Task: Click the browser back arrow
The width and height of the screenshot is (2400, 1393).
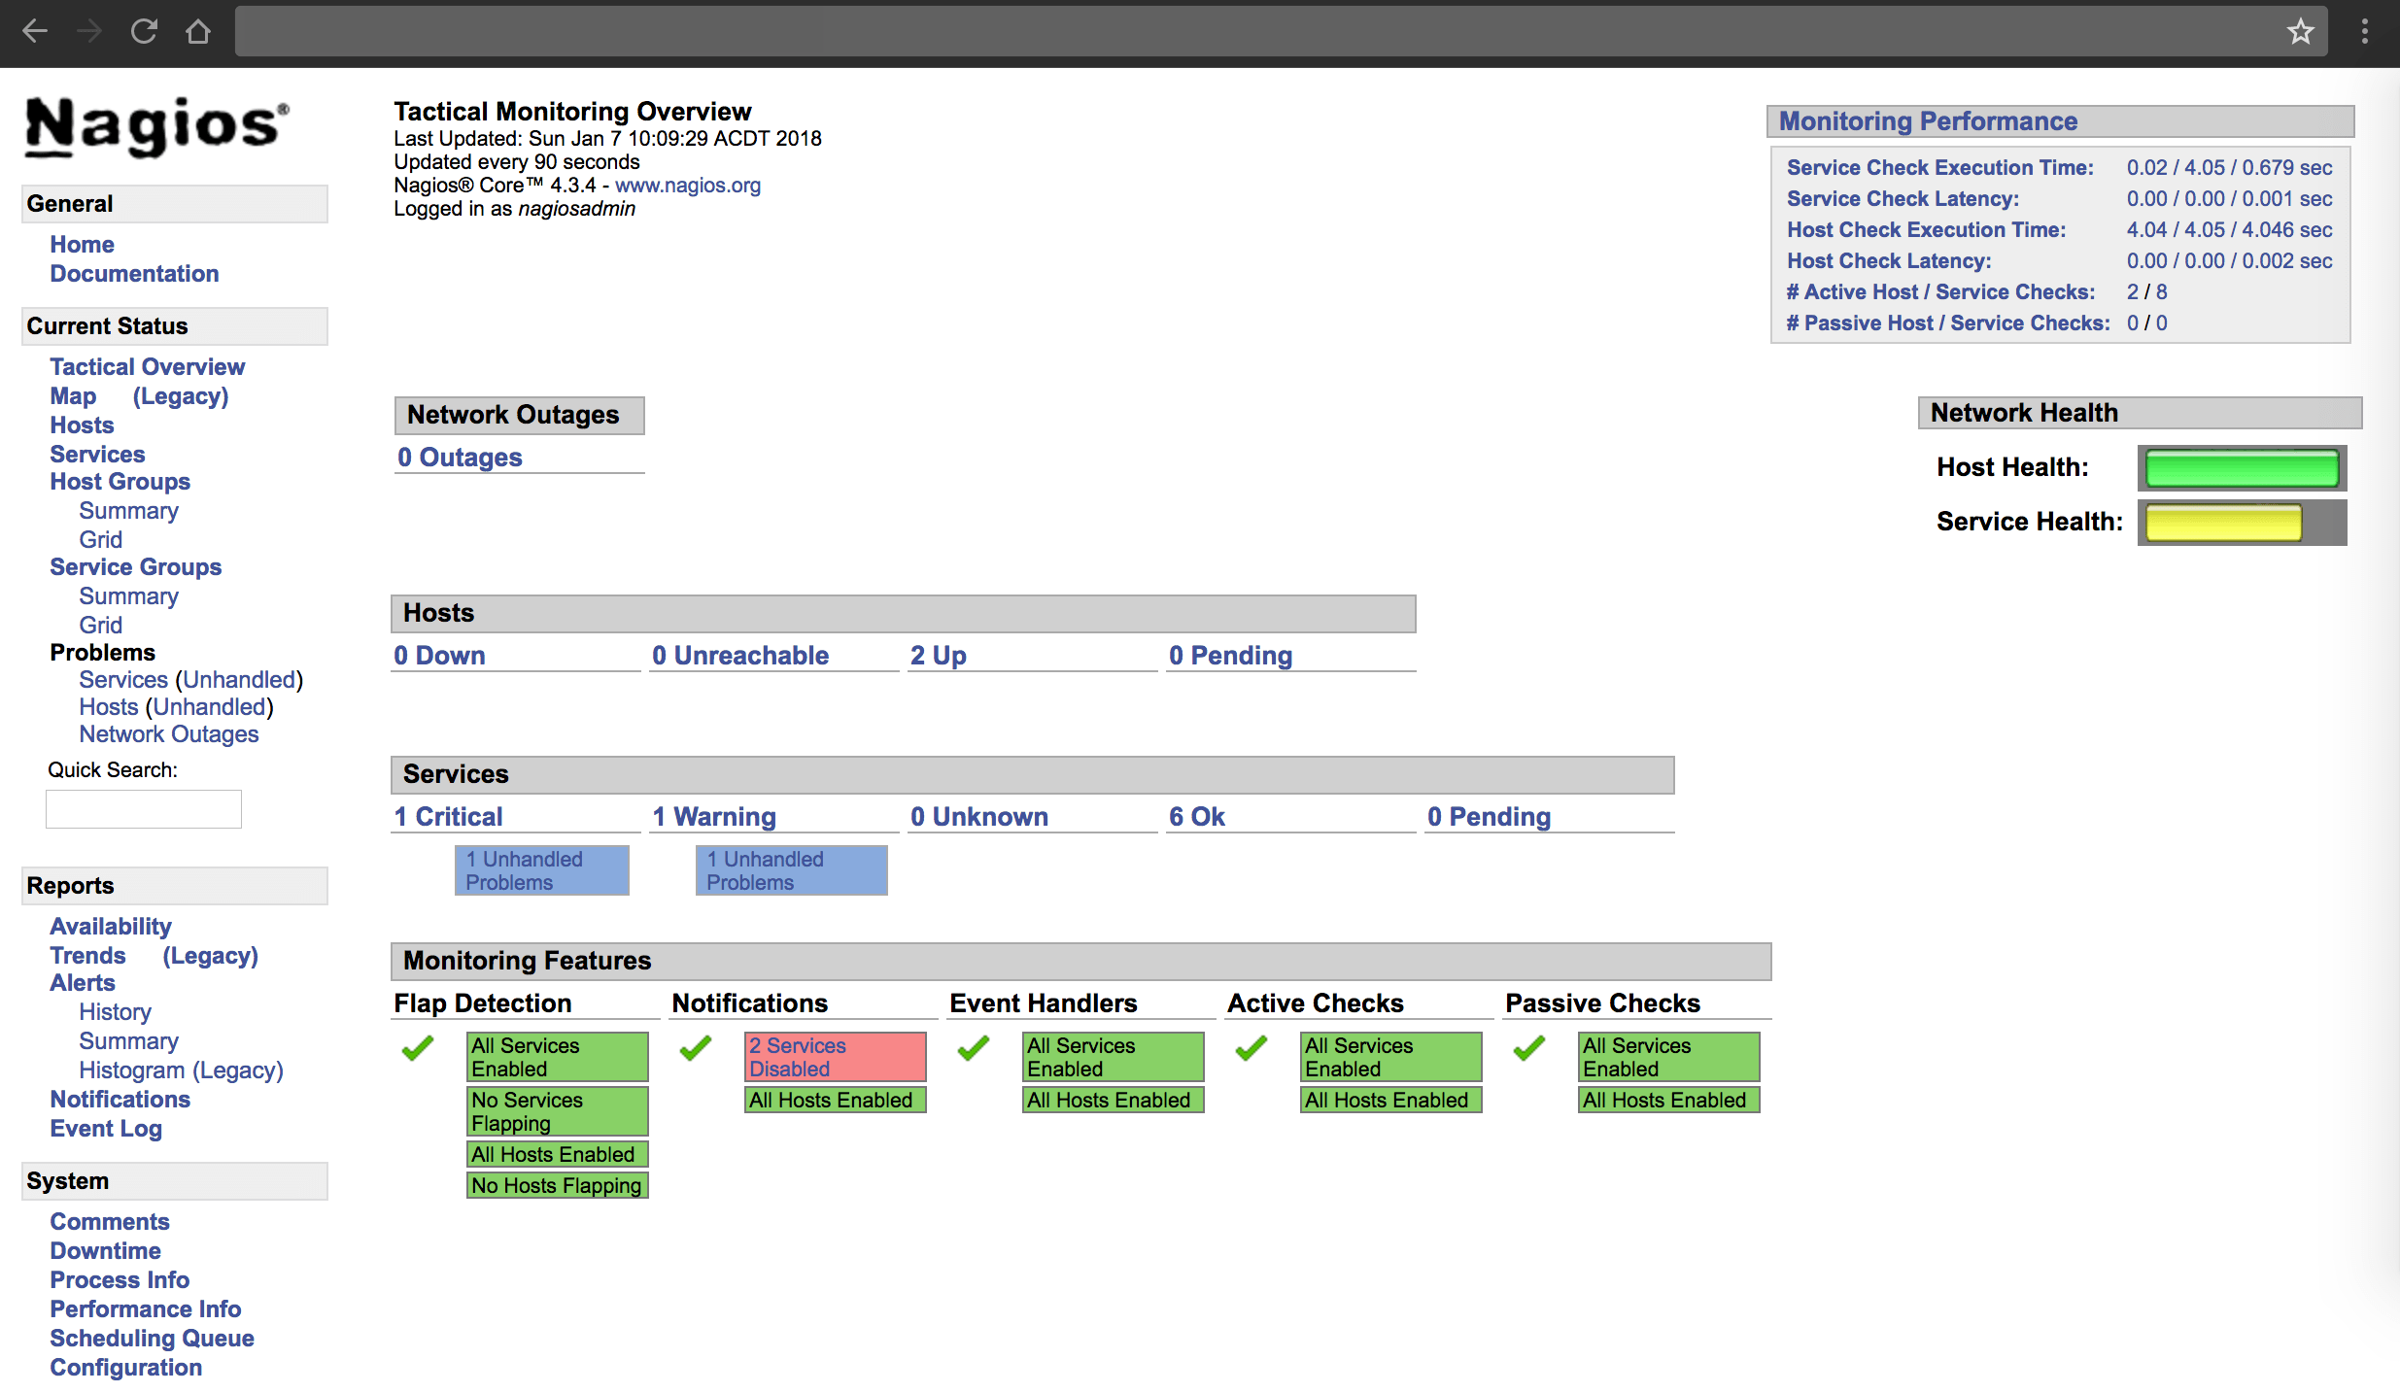Action: pyautogui.click(x=35, y=32)
